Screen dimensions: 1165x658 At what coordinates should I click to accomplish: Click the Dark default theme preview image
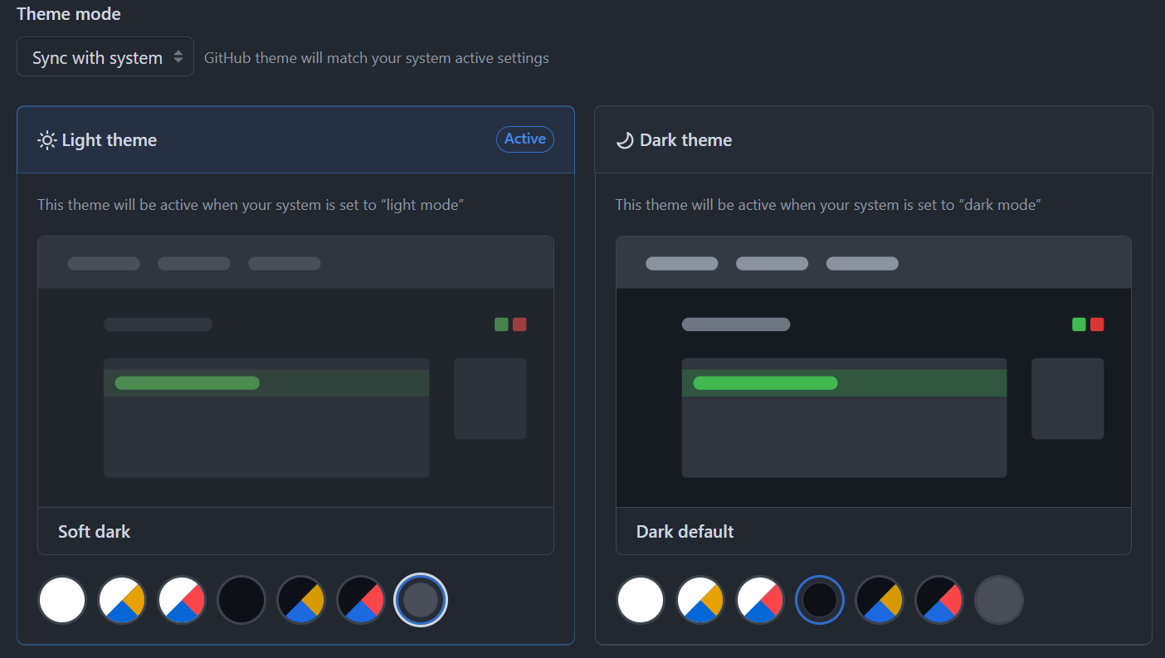(x=873, y=372)
